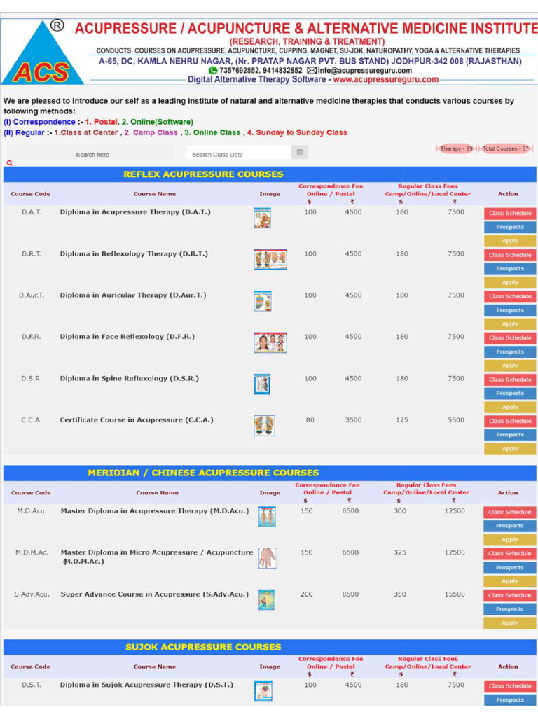Click the phone number 7357692852
This screenshot has width=538, height=717.
point(240,71)
